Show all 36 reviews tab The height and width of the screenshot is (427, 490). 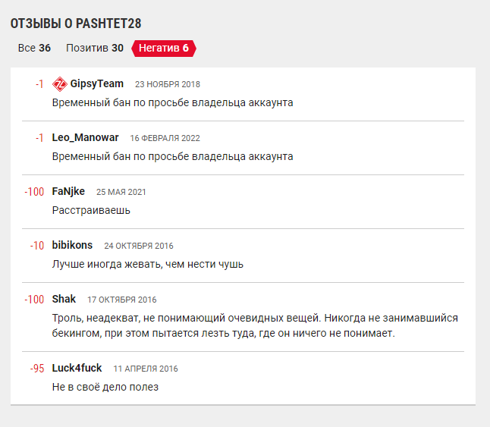34,48
